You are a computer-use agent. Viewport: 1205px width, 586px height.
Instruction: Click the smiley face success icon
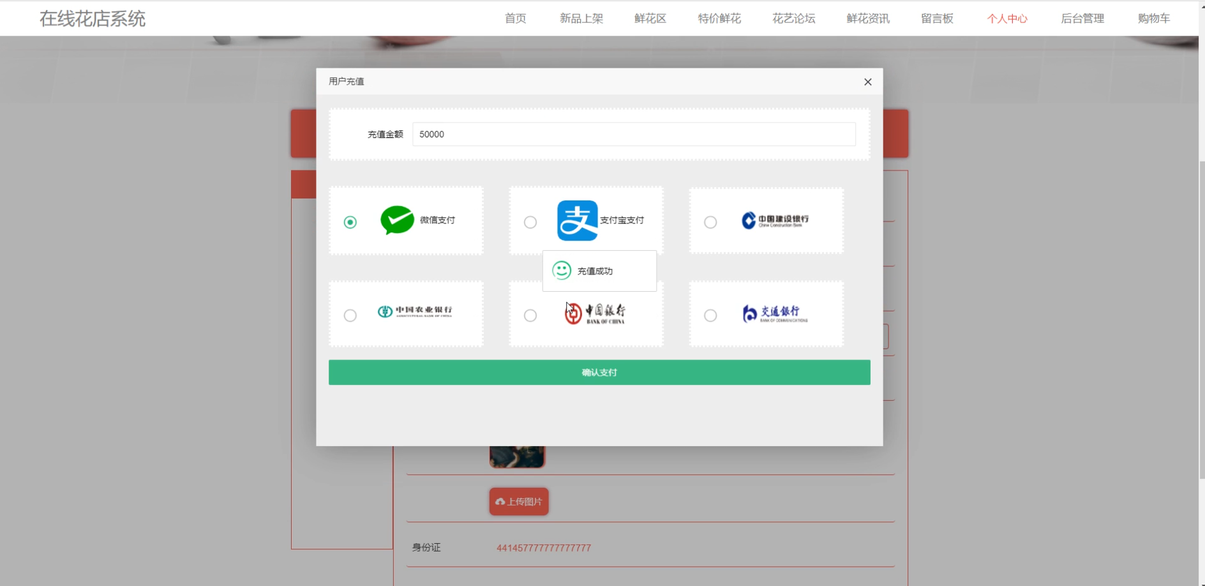tap(562, 271)
